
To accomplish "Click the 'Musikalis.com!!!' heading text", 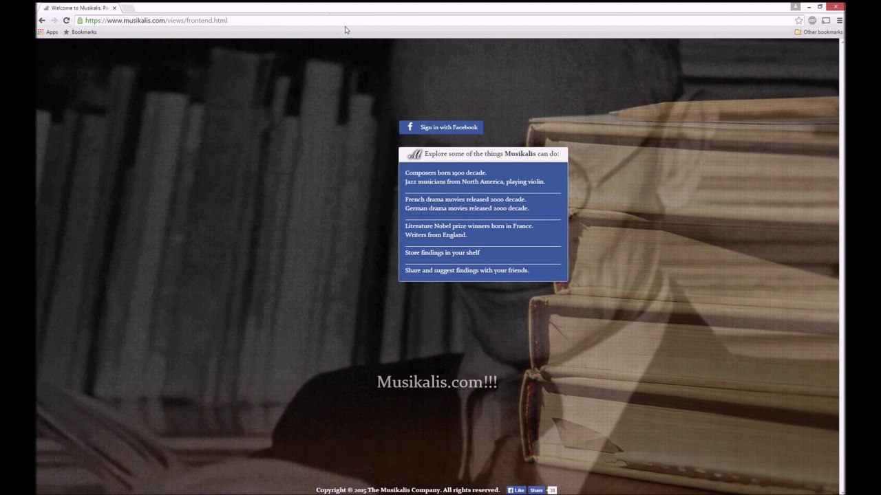I will [x=437, y=382].
